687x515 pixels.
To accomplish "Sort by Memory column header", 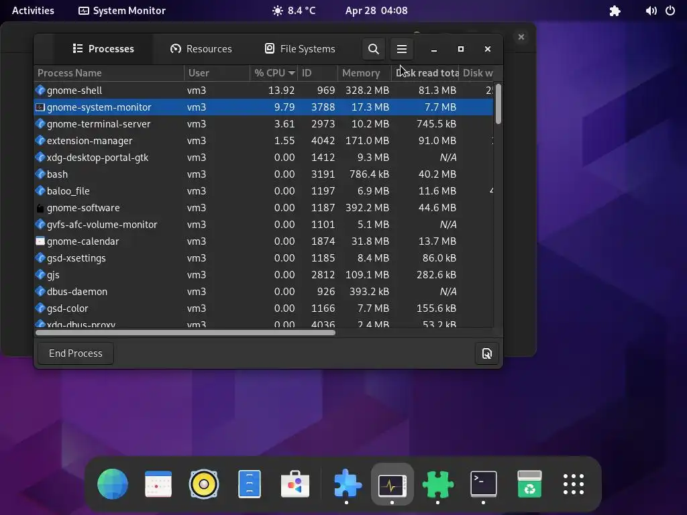I will point(364,73).
